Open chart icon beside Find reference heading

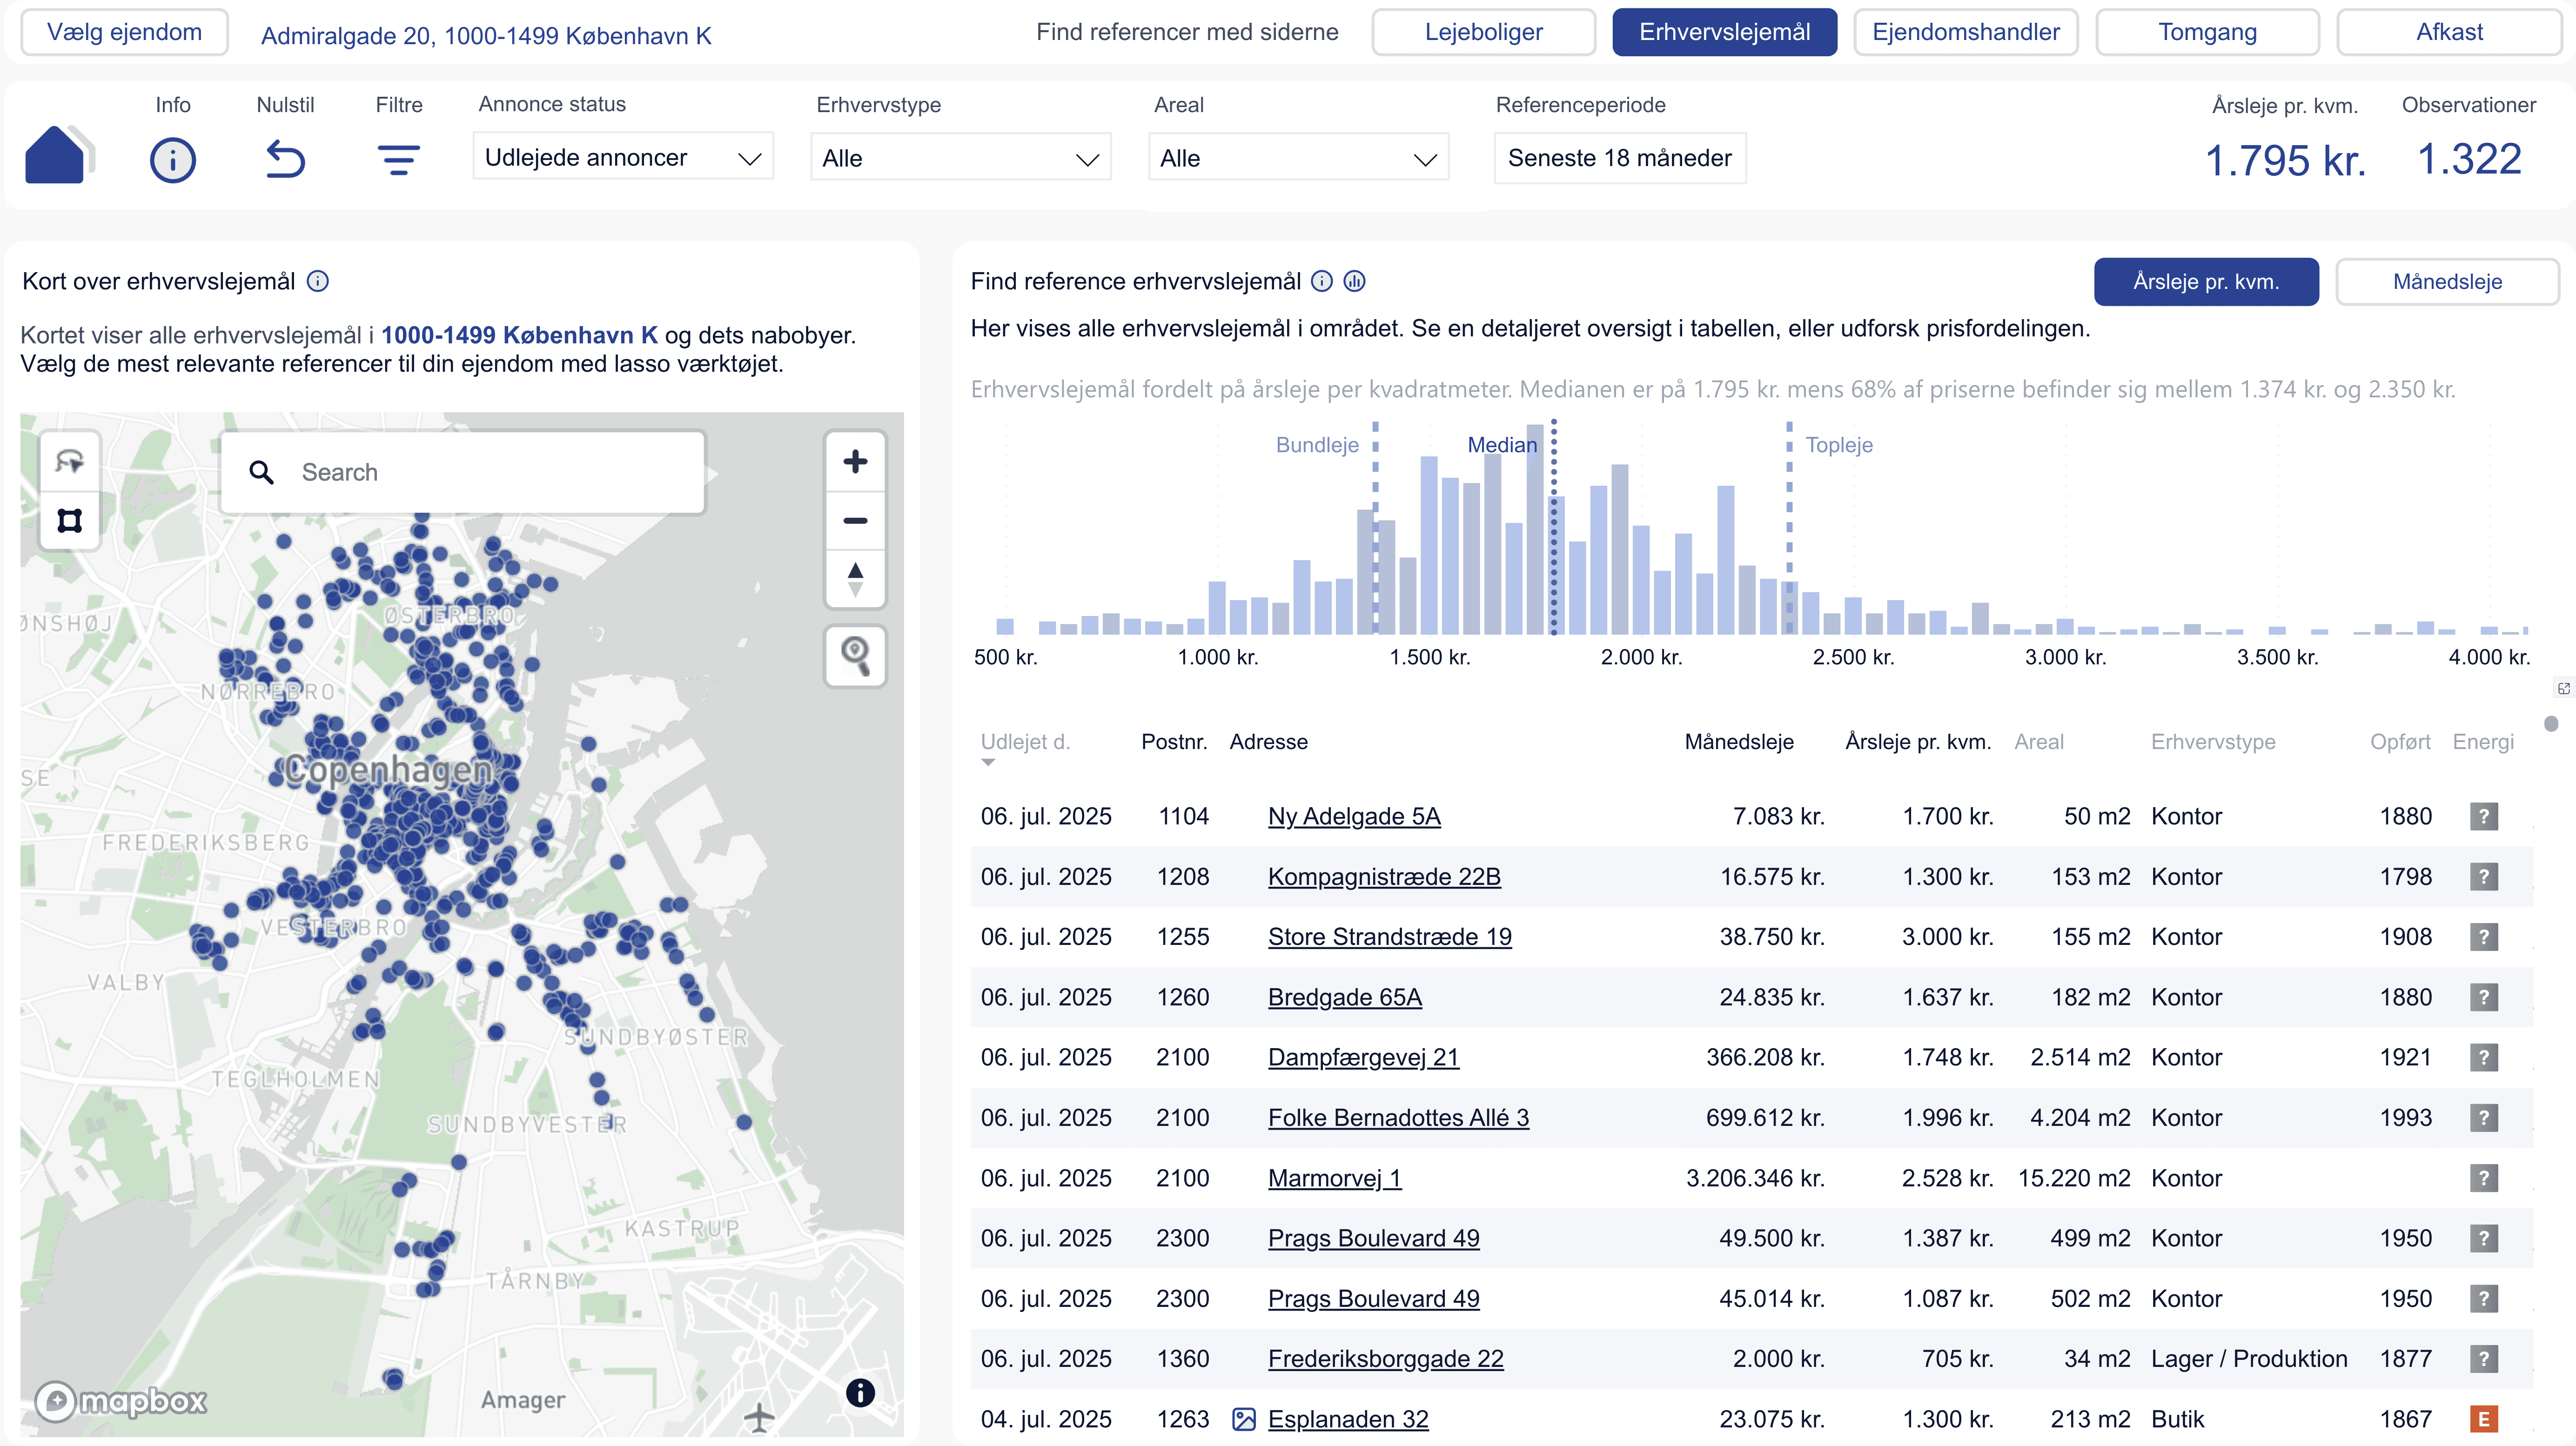(1354, 282)
